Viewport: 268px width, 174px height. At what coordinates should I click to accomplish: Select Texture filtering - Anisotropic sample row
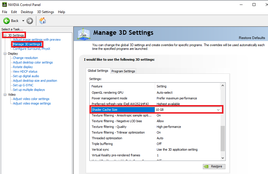(155, 115)
